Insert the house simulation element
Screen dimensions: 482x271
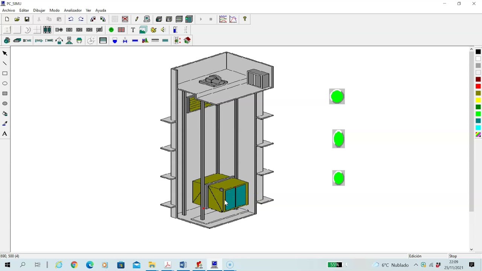[x=187, y=40]
